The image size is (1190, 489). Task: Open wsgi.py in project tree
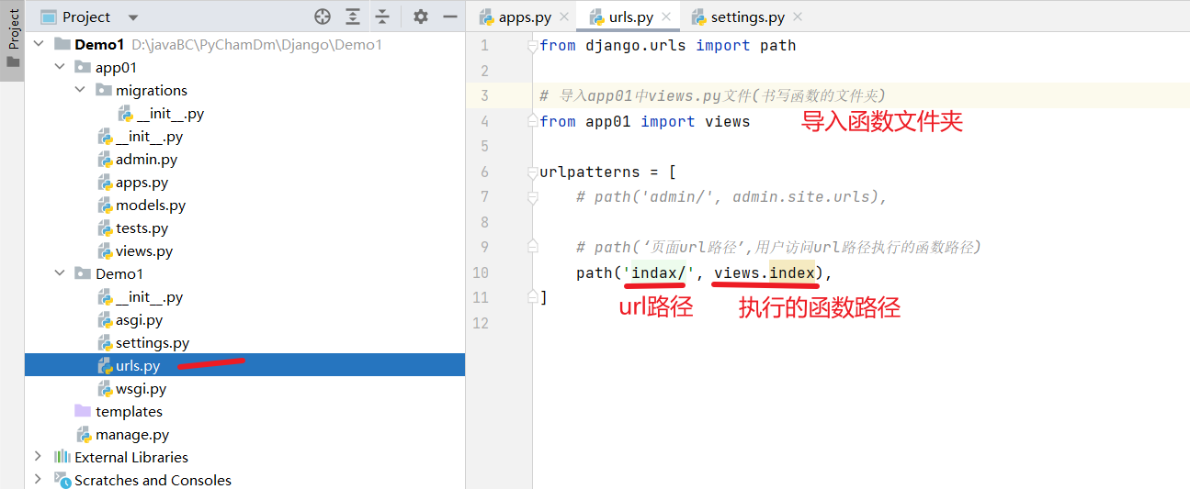(x=141, y=389)
